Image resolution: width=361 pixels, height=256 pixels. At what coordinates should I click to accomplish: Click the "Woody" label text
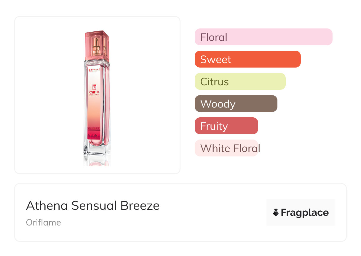pyautogui.click(x=218, y=104)
